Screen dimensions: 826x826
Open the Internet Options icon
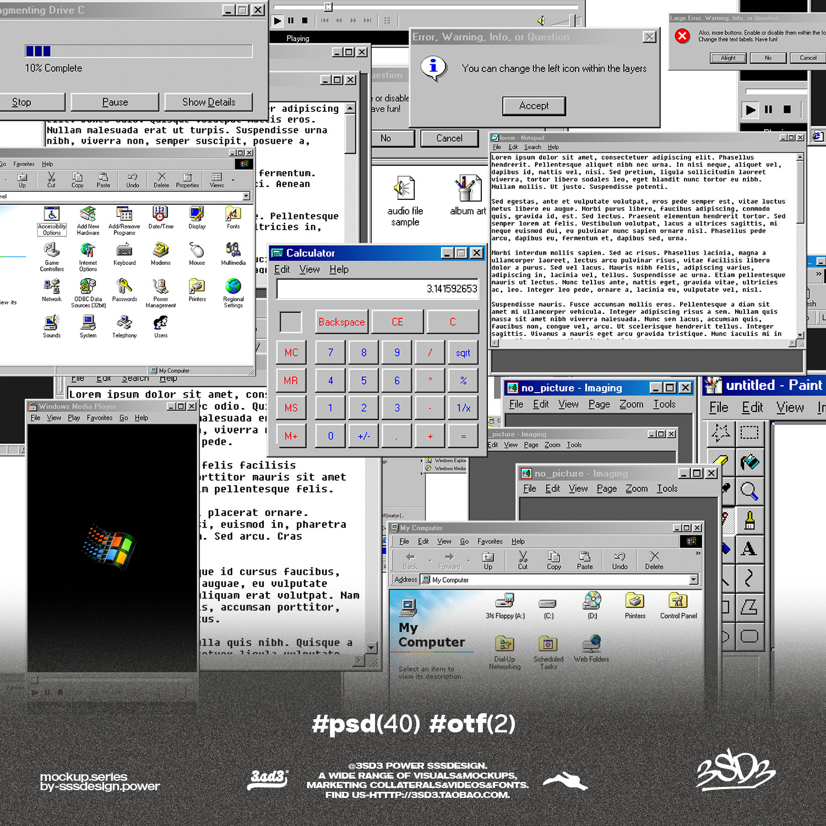point(88,257)
